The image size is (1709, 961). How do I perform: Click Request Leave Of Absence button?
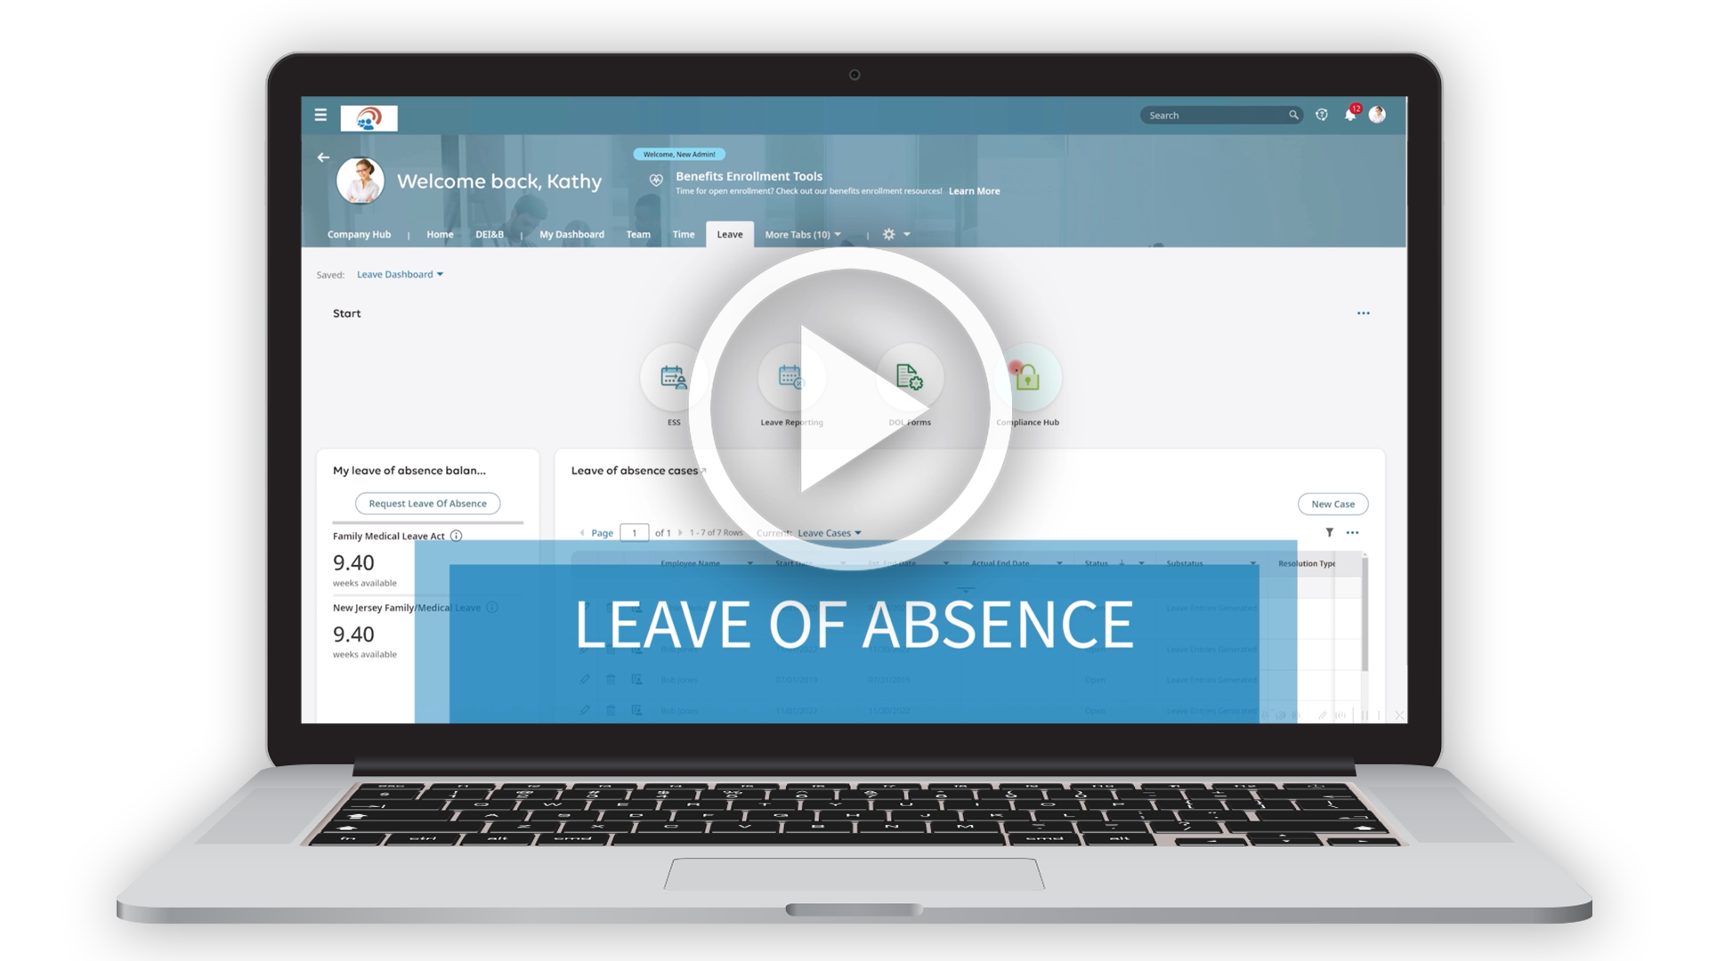[x=428, y=504]
